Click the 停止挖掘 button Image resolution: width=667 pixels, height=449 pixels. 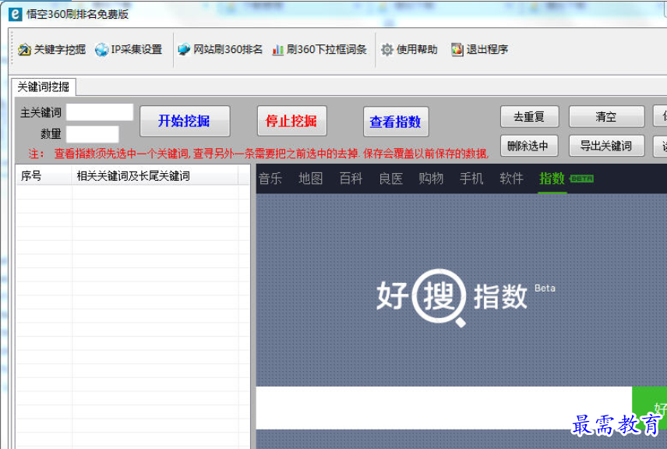tap(291, 121)
